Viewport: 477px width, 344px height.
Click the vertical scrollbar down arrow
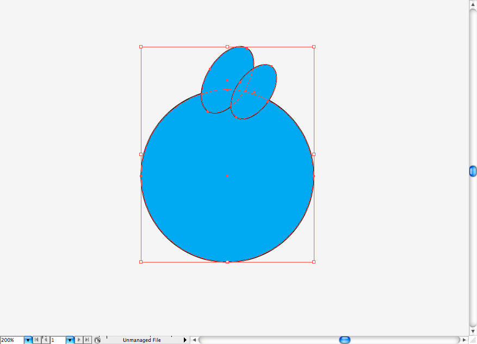(473, 332)
